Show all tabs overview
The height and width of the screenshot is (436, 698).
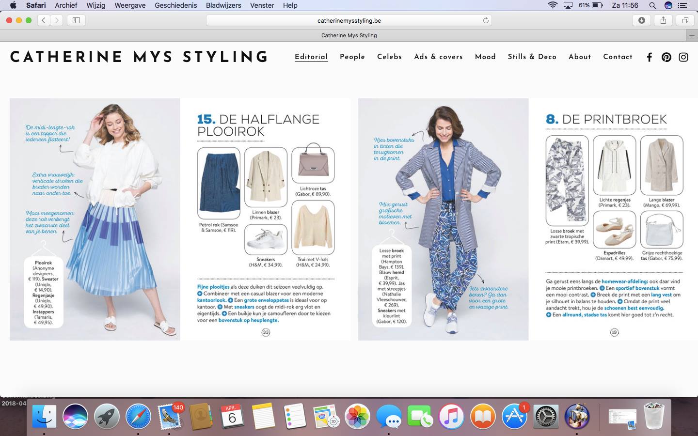[x=685, y=20]
